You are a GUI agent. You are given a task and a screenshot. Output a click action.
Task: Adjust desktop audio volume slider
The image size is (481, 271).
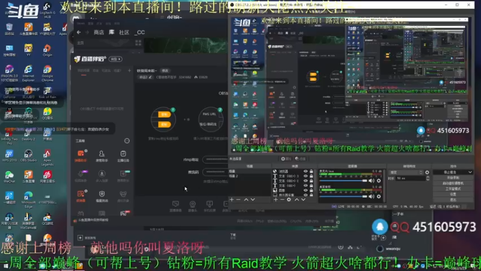tap(343, 196)
